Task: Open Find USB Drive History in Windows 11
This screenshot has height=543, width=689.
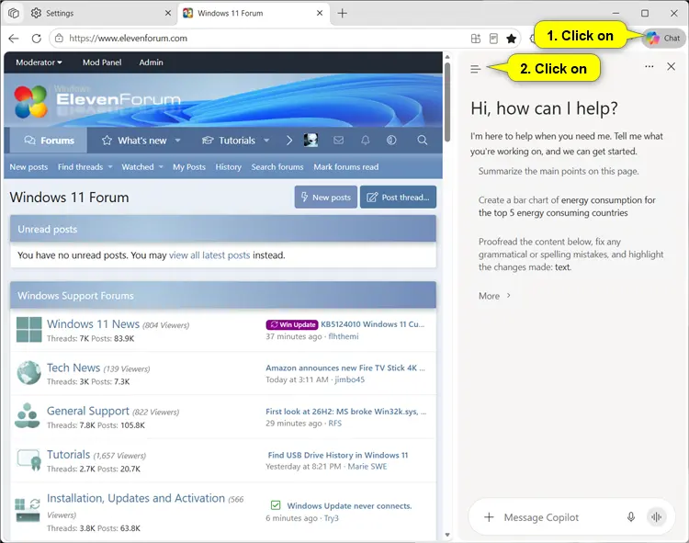Action: [x=337, y=455]
